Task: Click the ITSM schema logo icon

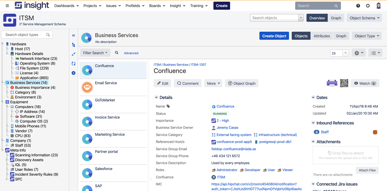Action: point(10,20)
